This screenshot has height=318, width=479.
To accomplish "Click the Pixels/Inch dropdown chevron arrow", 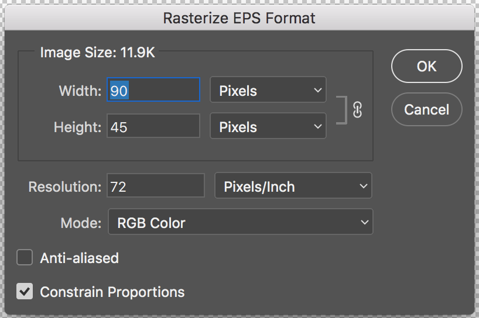I will 363,186.
